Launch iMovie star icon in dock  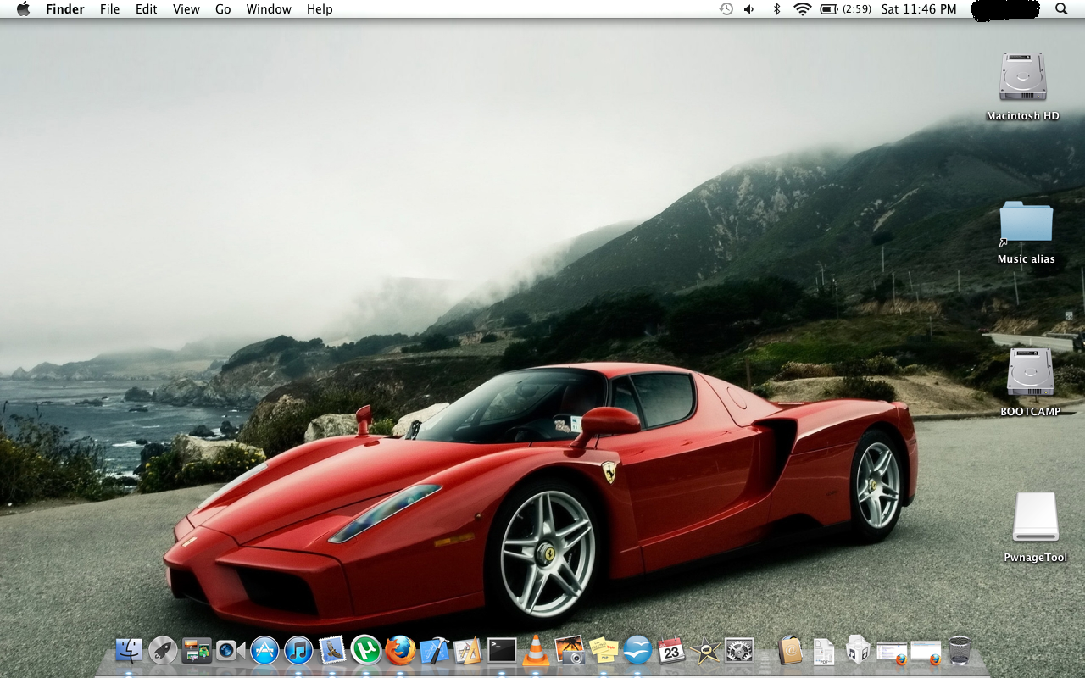coord(705,651)
